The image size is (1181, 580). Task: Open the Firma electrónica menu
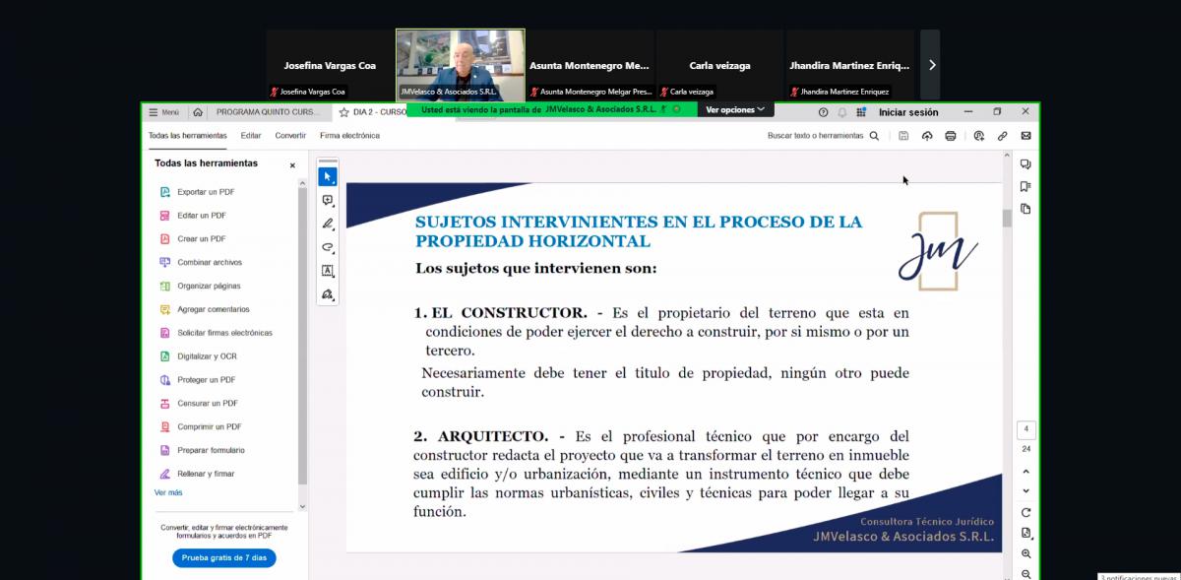(349, 136)
